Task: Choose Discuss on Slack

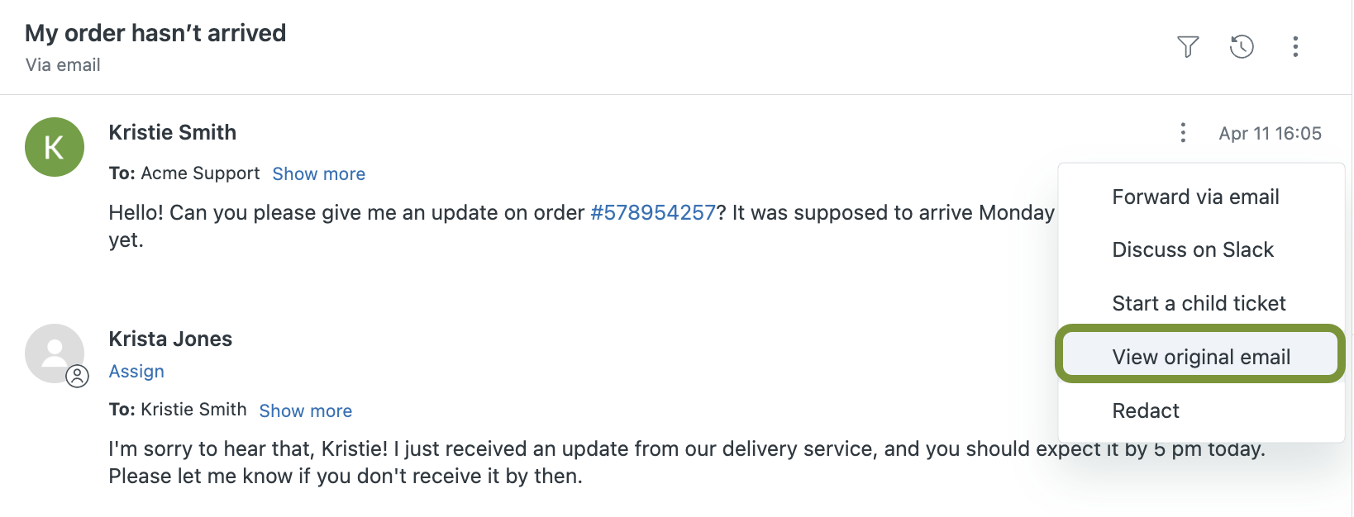Action: coord(1193,249)
